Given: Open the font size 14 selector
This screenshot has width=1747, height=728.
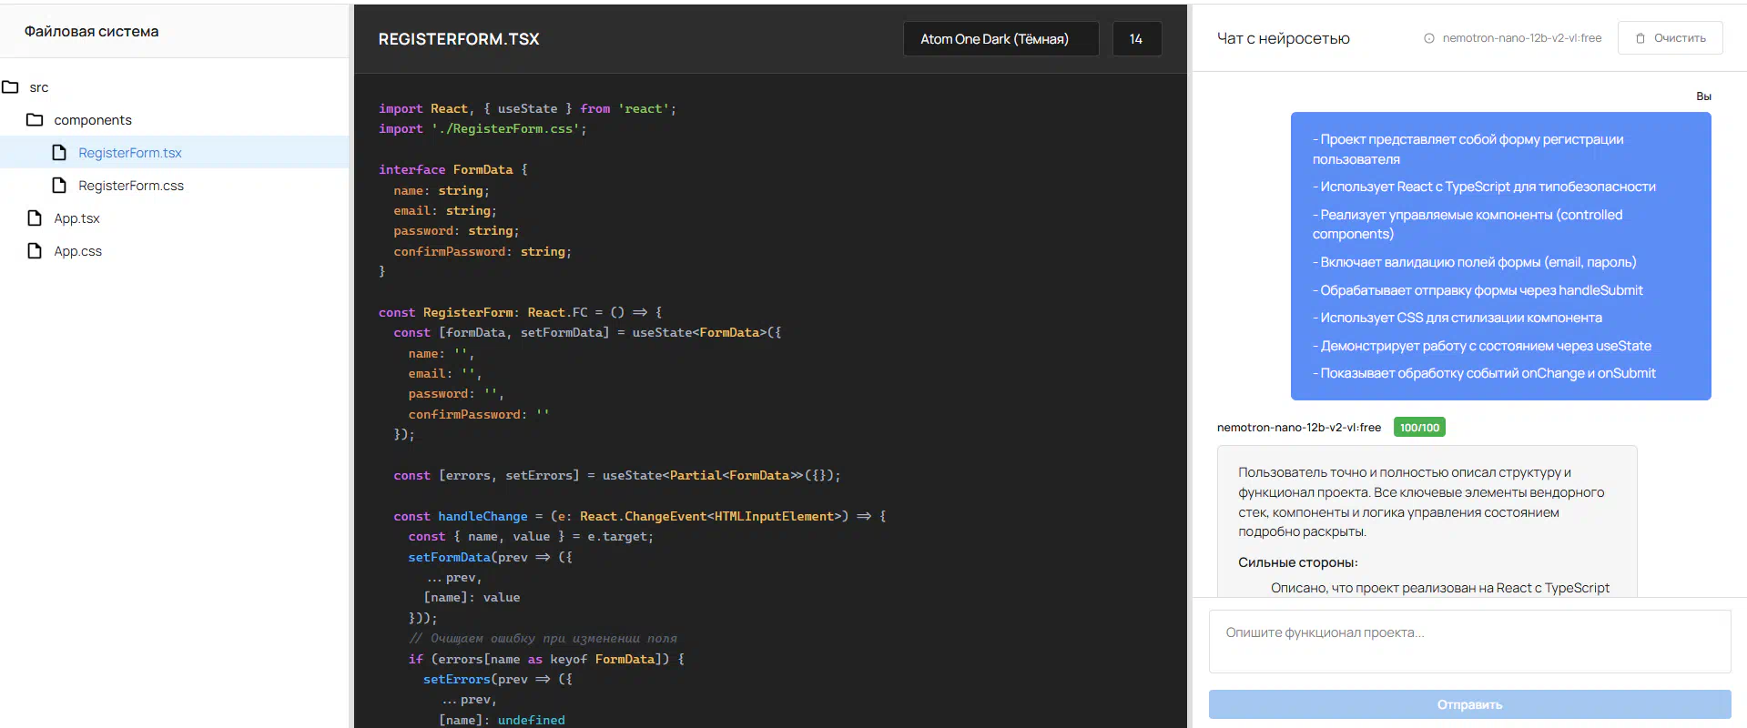Looking at the screenshot, I should coord(1136,39).
